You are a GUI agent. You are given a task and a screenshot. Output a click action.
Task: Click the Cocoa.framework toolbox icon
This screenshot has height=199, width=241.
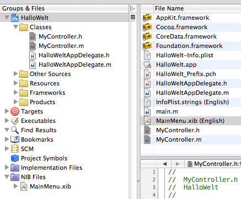coord(147,27)
